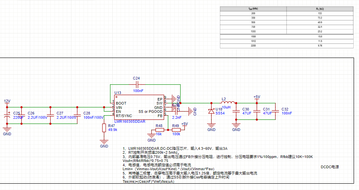Select the 2200 row in frequency table
Viewport: 359px width, 190px height.
[253, 46]
